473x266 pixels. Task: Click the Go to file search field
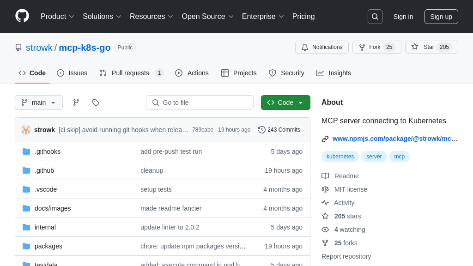(200, 103)
